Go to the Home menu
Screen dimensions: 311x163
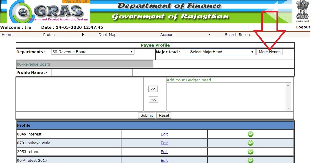(x=7, y=35)
